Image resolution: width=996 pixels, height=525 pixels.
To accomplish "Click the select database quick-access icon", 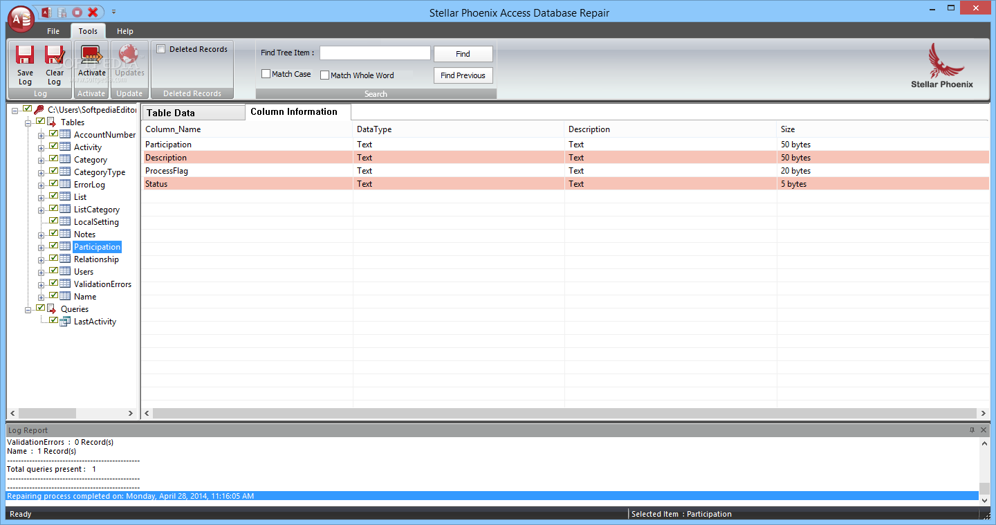I will (x=46, y=12).
